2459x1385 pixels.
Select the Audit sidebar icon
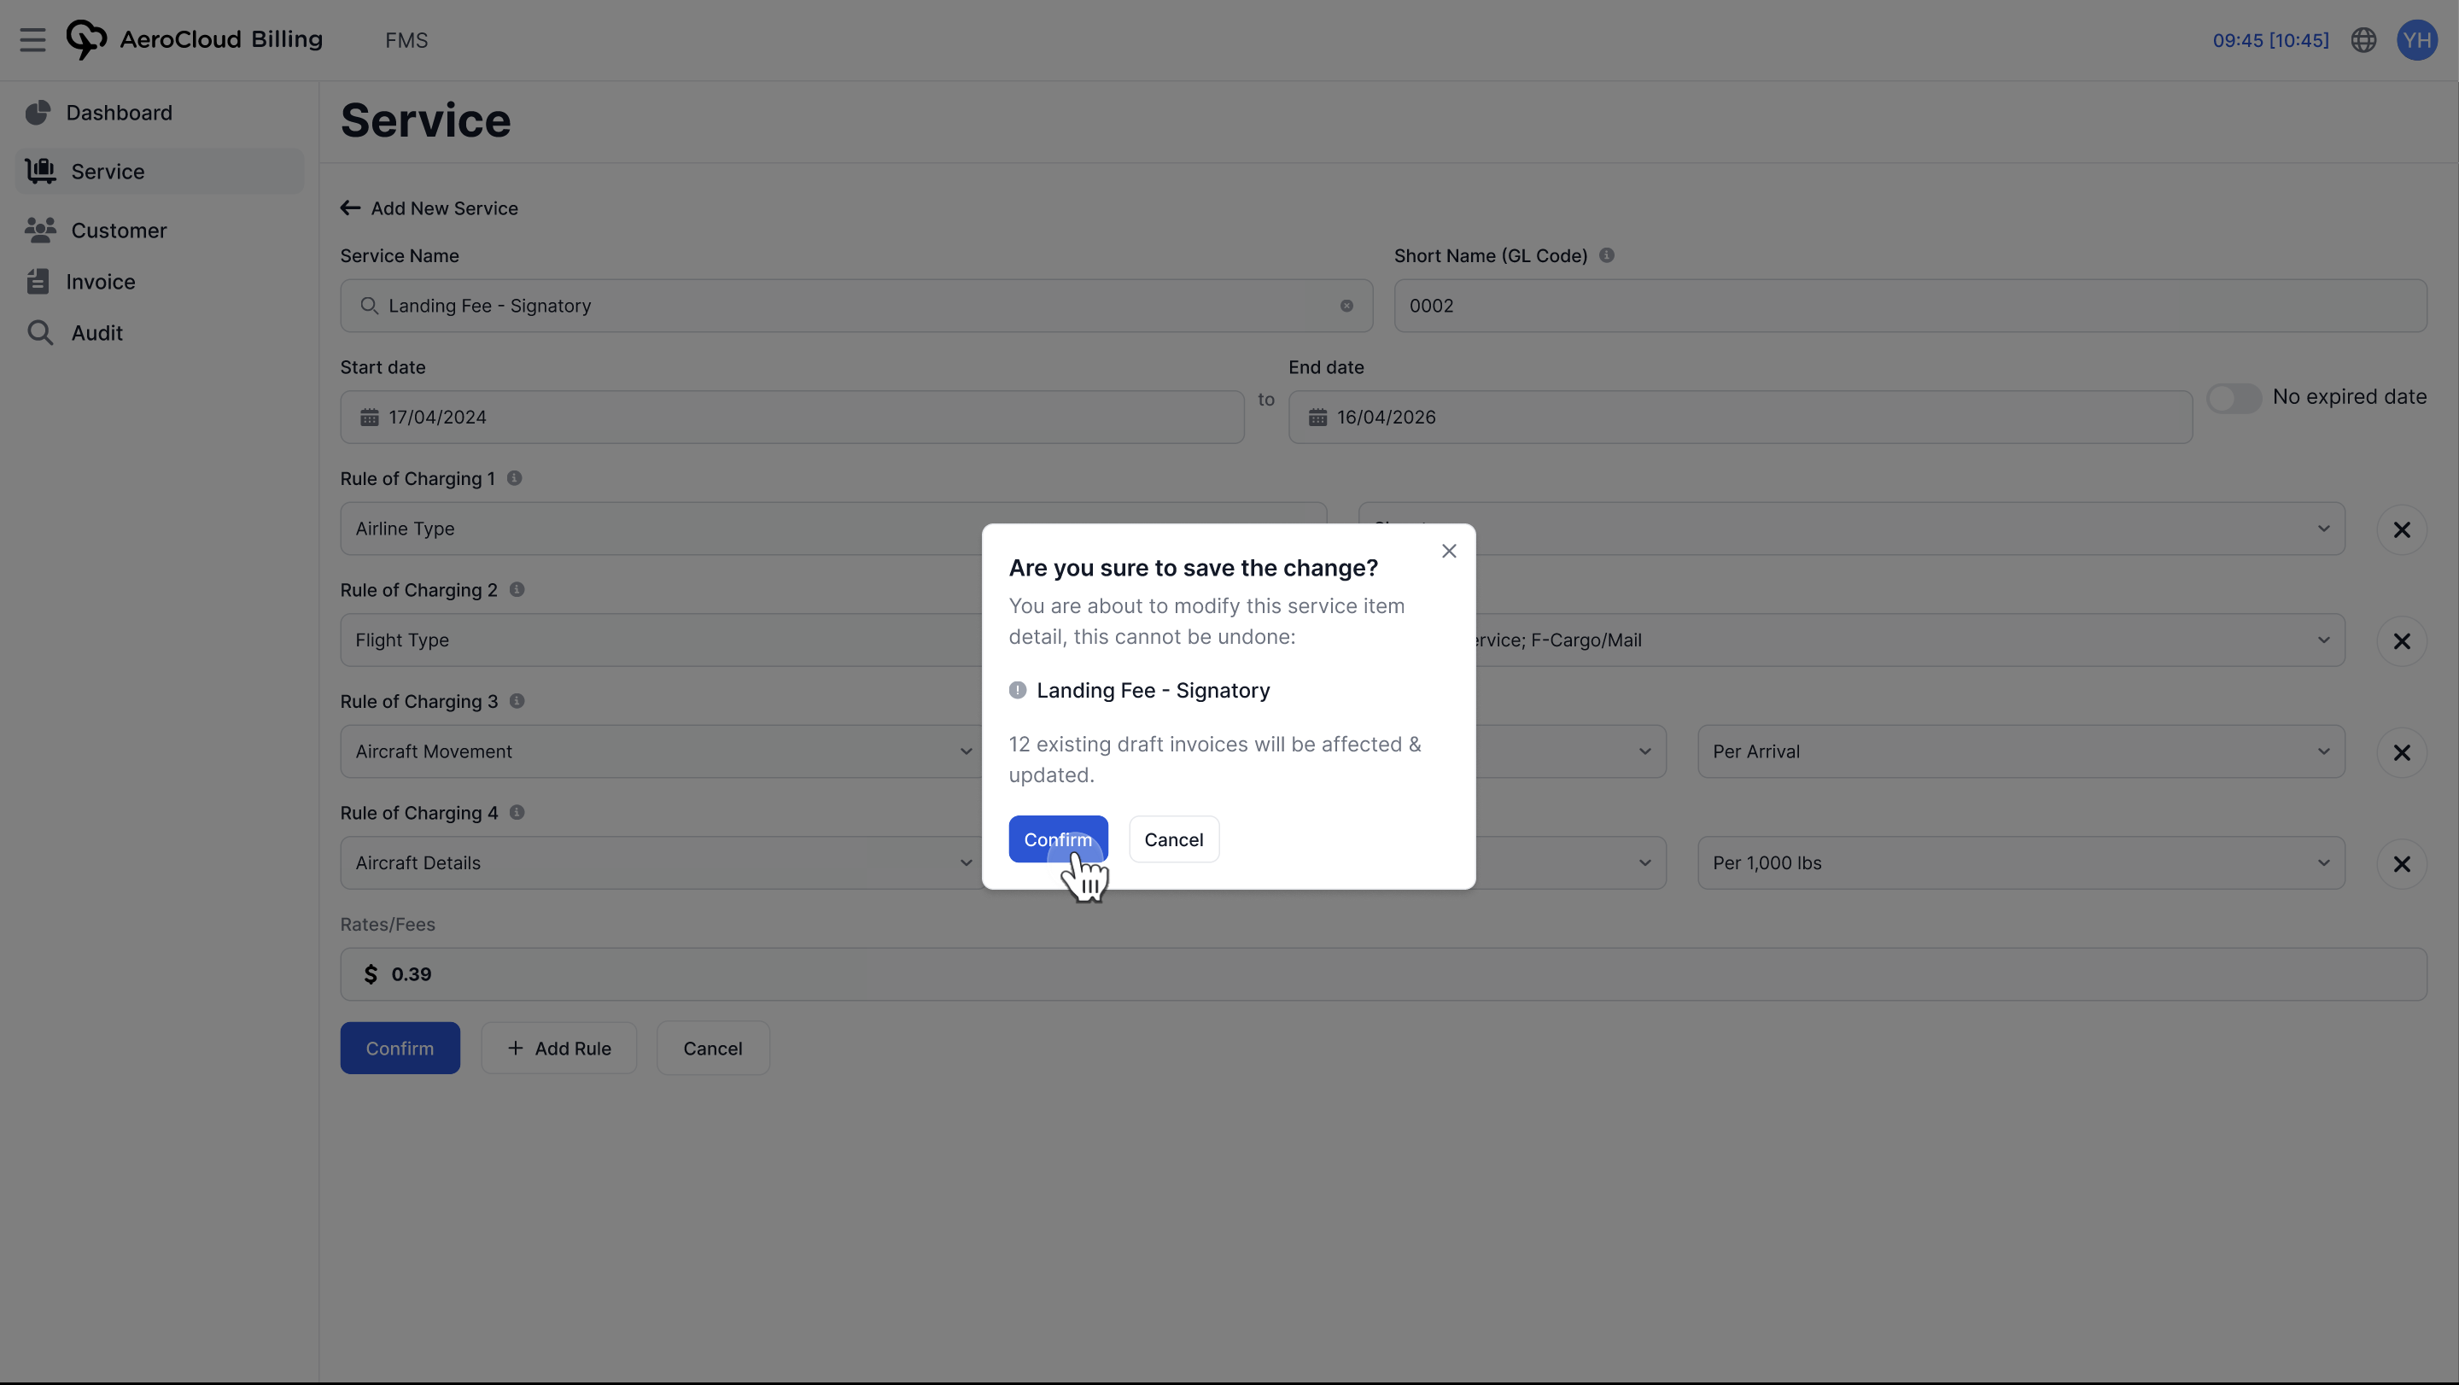pos(39,332)
